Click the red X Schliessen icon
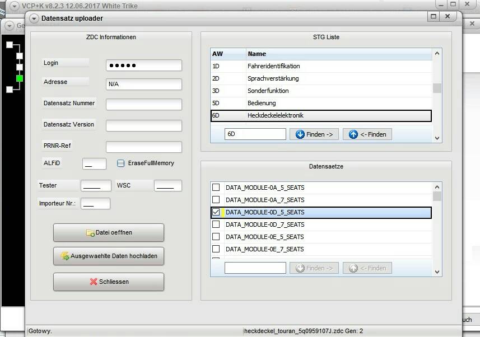This screenshot has height=337, width=480. point(94,282)
